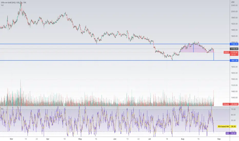Click the 1480.00 price axis label
The image size is (239, 141).
[x=234, y=92]
